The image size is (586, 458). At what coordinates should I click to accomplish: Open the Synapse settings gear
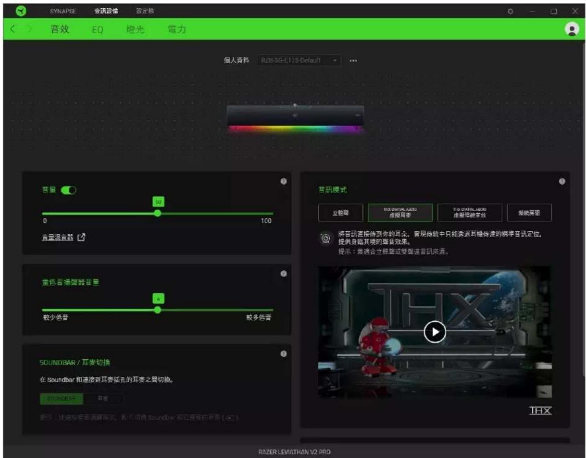click(510, 11)
